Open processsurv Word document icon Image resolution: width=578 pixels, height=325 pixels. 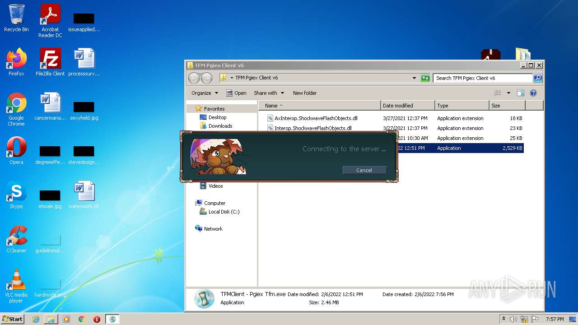84,62
